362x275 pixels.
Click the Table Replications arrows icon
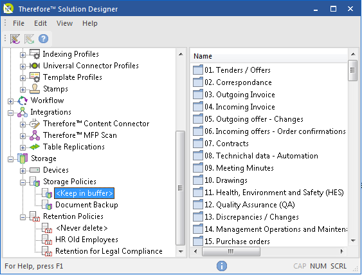pos(35,147)
